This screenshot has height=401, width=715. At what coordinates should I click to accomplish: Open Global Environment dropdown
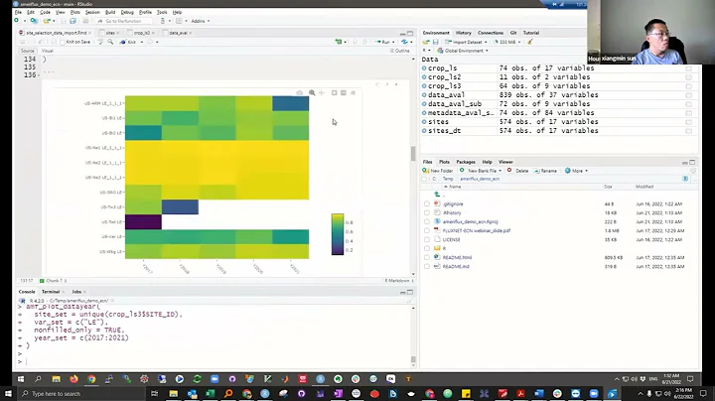coord(463,51)
